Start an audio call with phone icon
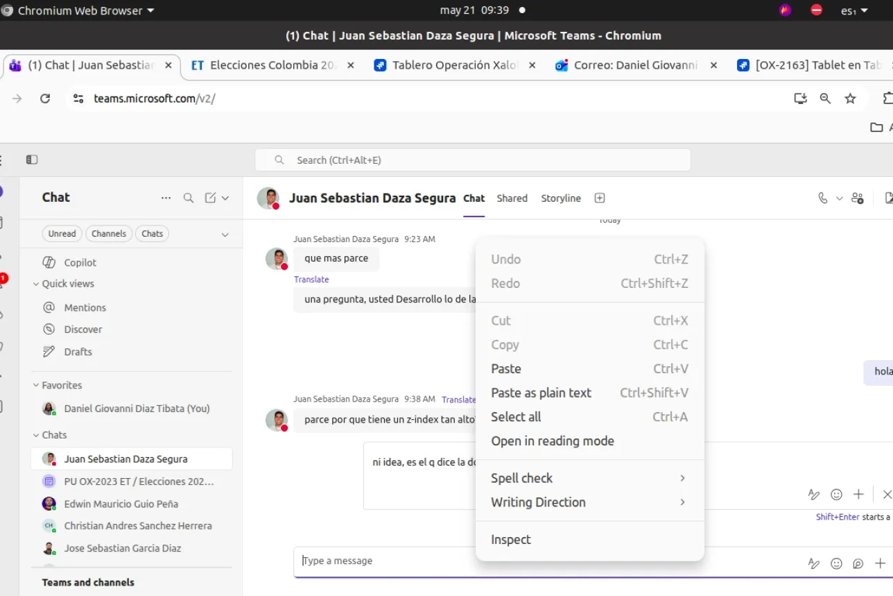 click(x=823, y=198)
